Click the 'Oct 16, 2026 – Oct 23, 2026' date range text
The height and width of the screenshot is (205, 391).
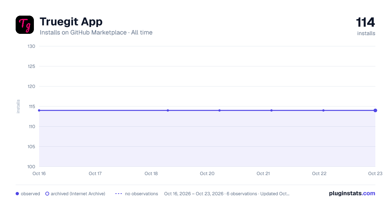pyautogui.click(x=194, y=194)
